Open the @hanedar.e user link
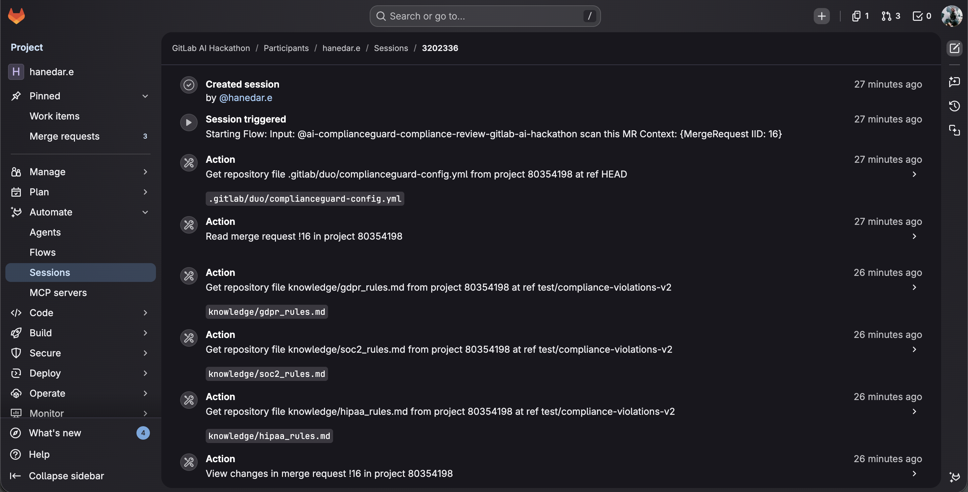The image size is (968, 492). (245, 98)
